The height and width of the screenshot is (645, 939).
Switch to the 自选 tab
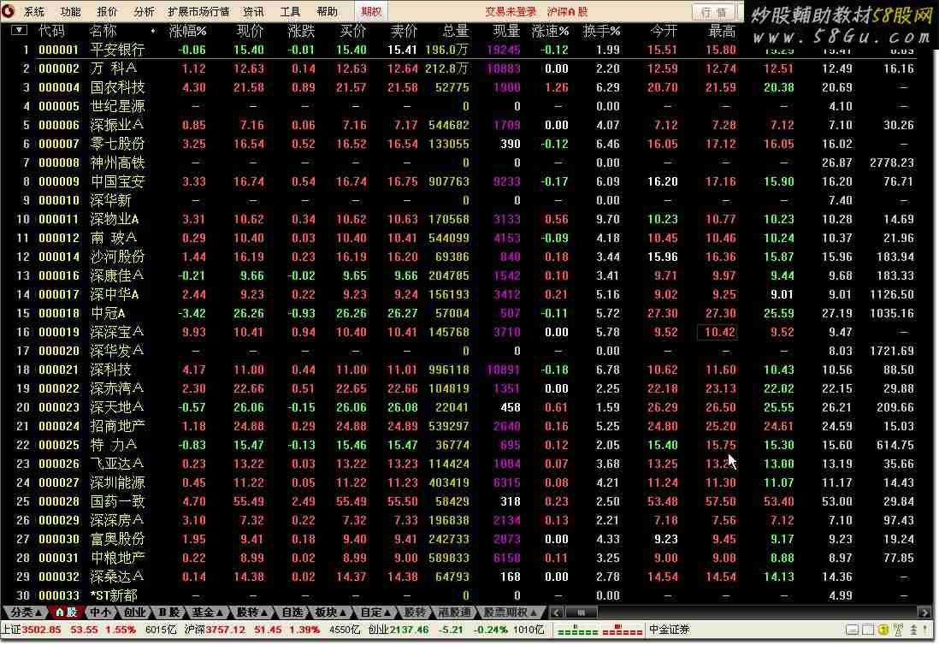(x=292, y=612)
